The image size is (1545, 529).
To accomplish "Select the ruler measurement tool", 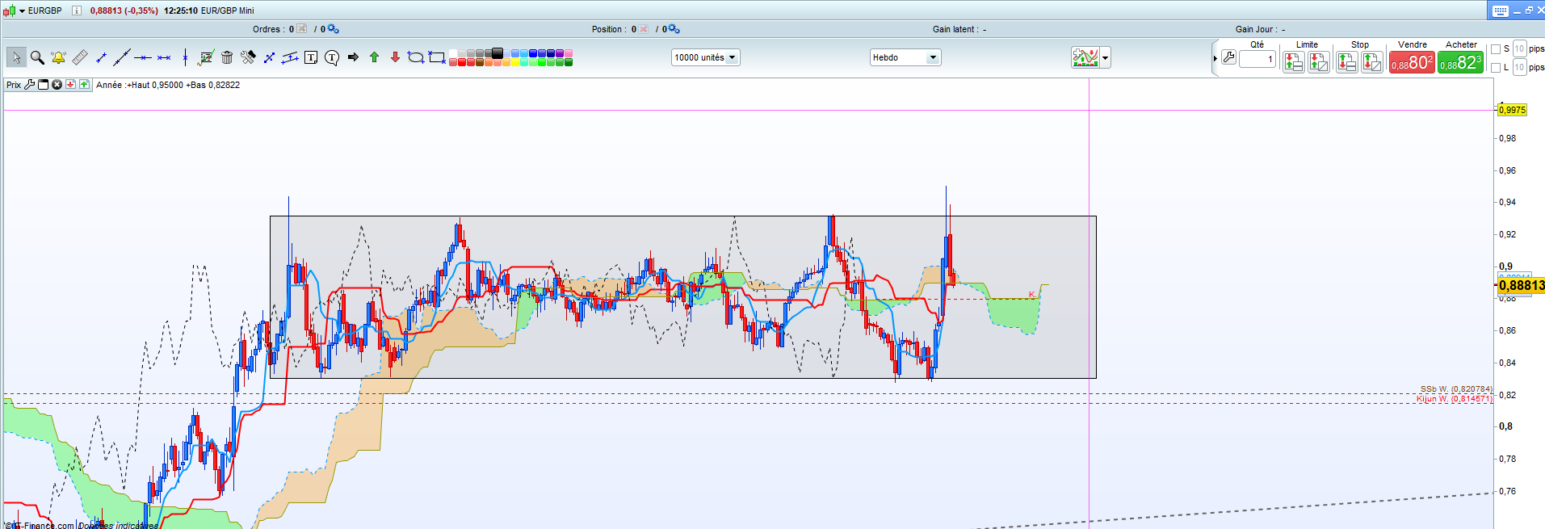I will click(x=79, y=57).
